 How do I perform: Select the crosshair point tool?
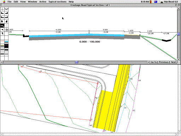click(x=2, y=9)
